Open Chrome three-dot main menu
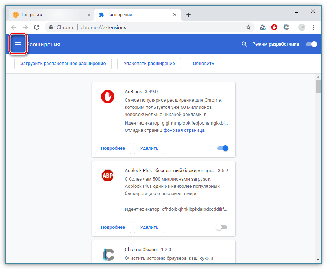This screenshot has height=269, width=327. [x=313, y=27]
